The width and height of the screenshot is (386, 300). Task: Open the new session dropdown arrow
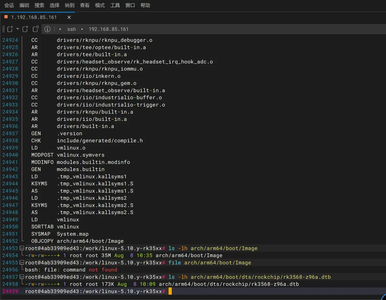pos(17,29)
